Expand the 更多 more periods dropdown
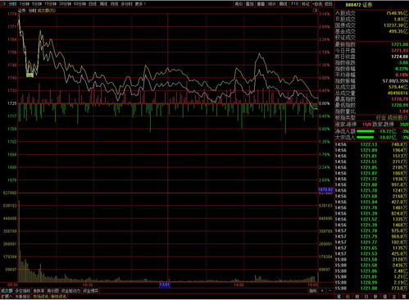The width and height of the screenshot is (409, 300). click(x=140, y=4)
